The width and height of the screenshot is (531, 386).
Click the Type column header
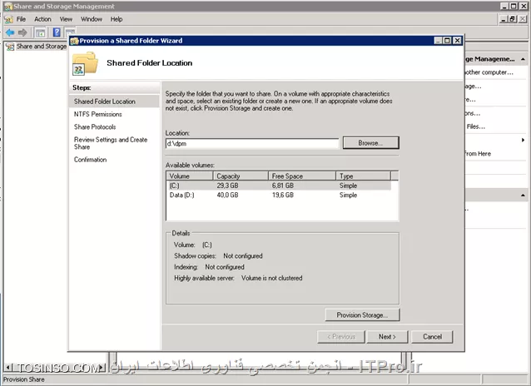click(364, 176)
